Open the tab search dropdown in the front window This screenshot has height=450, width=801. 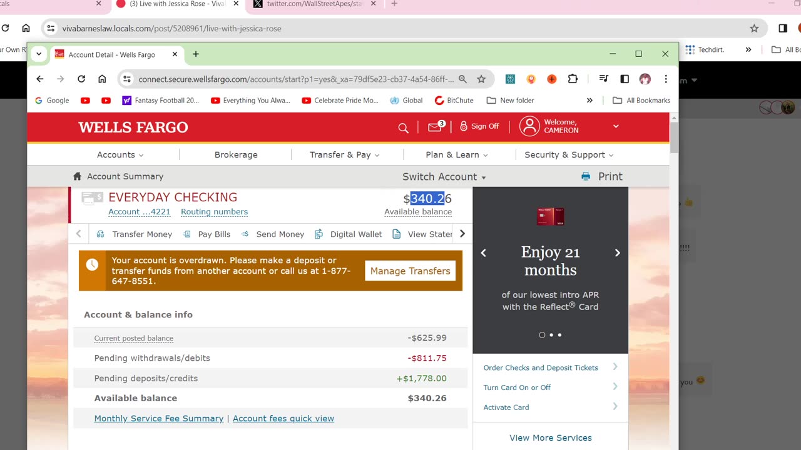39,54
